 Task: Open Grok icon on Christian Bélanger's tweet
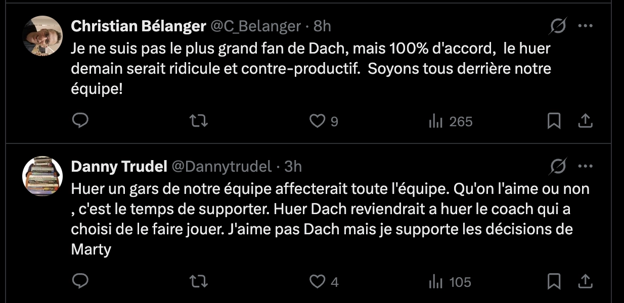[x=558, y=26]
